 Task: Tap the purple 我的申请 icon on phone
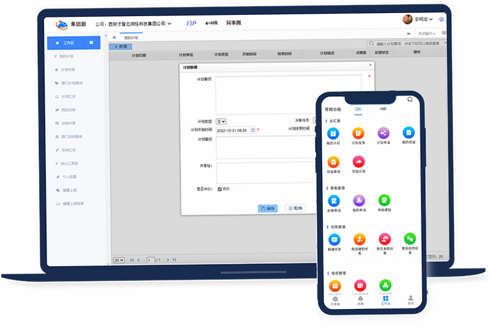tap(359, 200)
